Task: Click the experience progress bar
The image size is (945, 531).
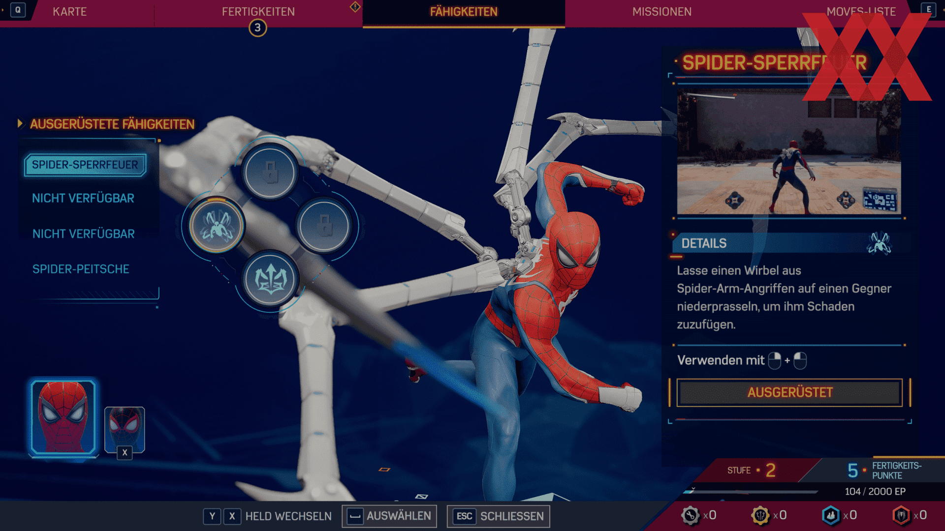Action: click(751, 491)
